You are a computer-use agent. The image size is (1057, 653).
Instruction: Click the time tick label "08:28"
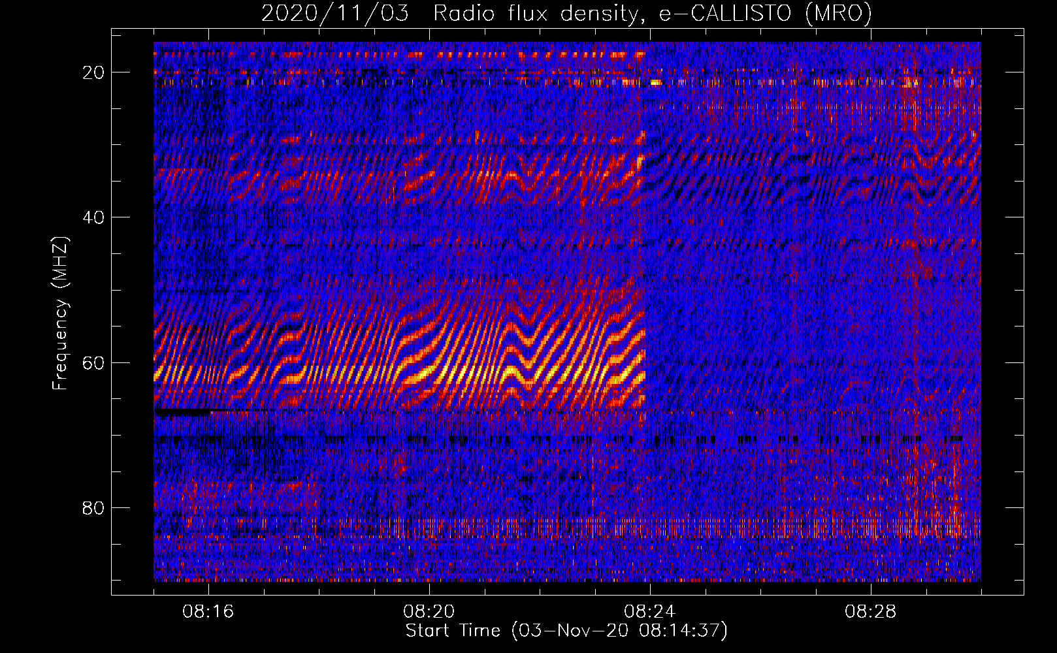point(871,612)
